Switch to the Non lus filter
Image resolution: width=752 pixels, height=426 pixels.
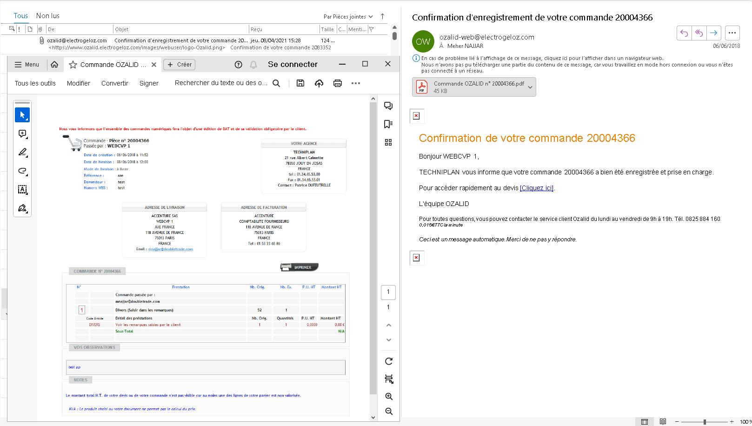point(47,15)
